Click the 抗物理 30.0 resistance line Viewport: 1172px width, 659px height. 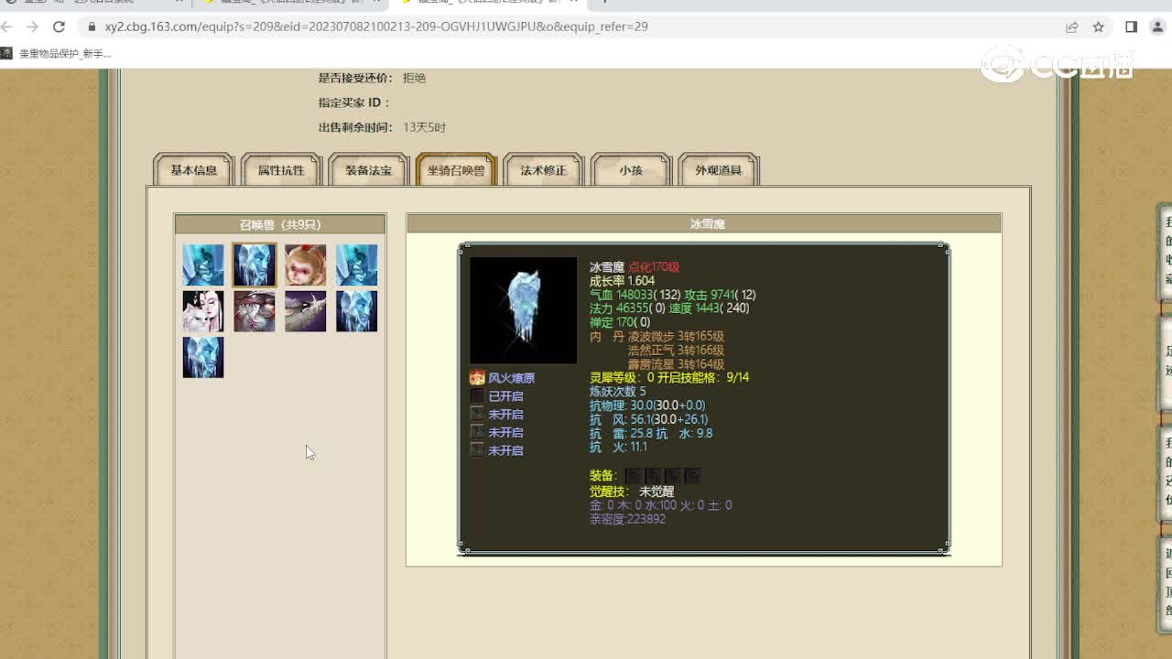647,405
